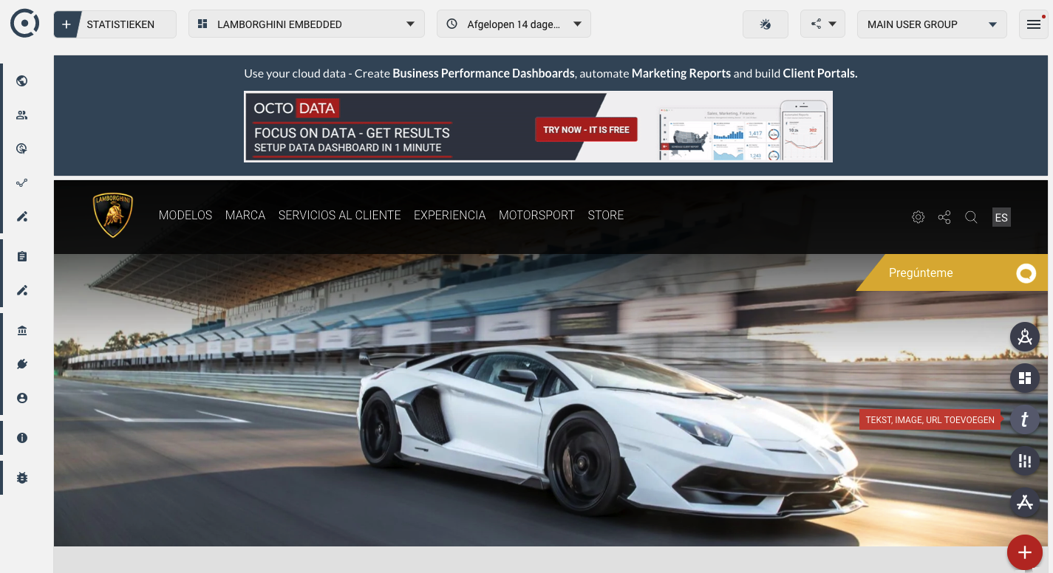
Task: Open the share options dropdown in the top bar
Action: 823,24
